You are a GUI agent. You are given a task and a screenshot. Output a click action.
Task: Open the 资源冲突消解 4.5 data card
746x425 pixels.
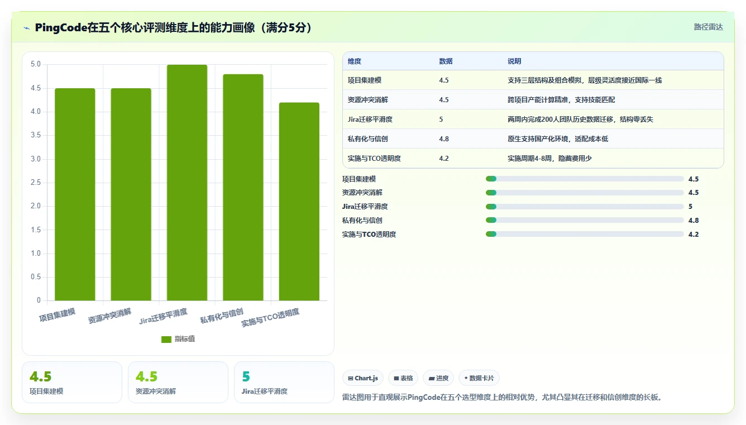pos(178,382)
